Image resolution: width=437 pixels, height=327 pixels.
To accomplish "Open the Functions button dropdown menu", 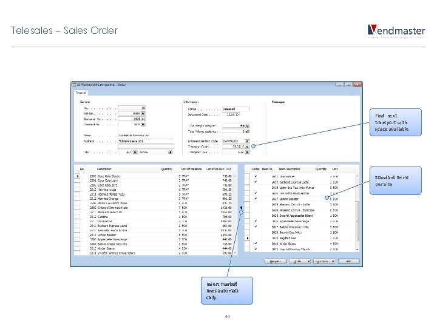I will coord(333,262).
